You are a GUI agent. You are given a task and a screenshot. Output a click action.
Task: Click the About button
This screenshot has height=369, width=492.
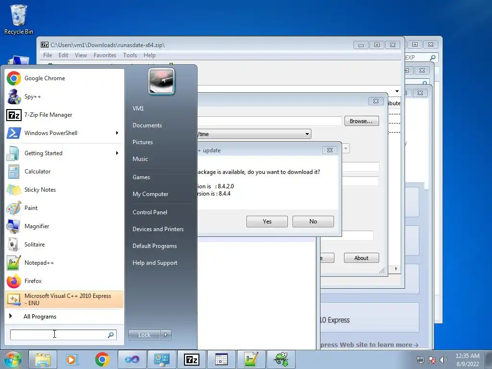click(361, 258)
